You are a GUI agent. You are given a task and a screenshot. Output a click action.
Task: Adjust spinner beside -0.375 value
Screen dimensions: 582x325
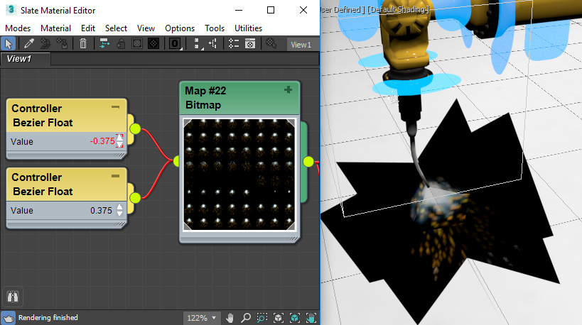click(x=119, y=141)
